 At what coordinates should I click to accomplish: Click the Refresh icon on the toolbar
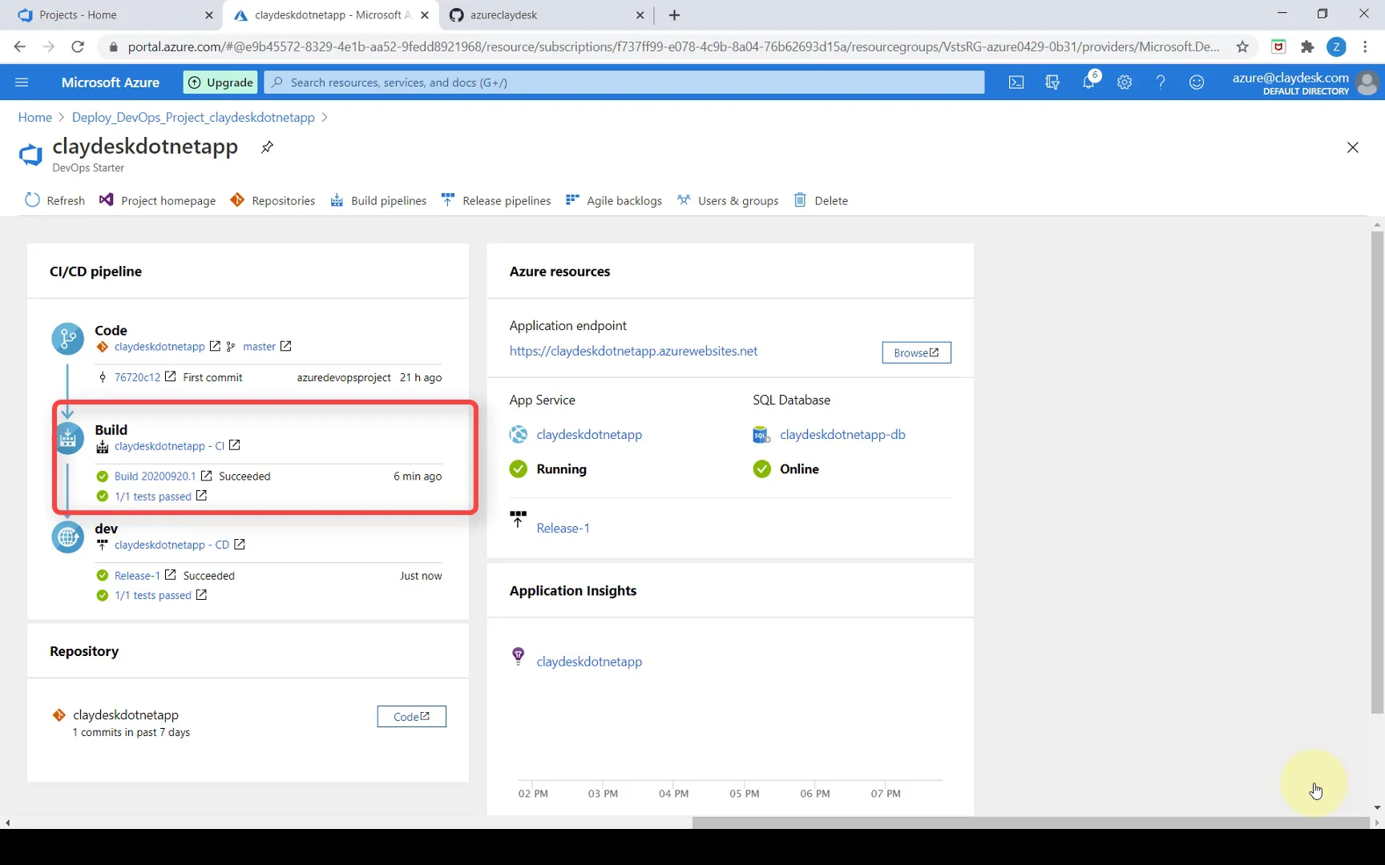54,200
